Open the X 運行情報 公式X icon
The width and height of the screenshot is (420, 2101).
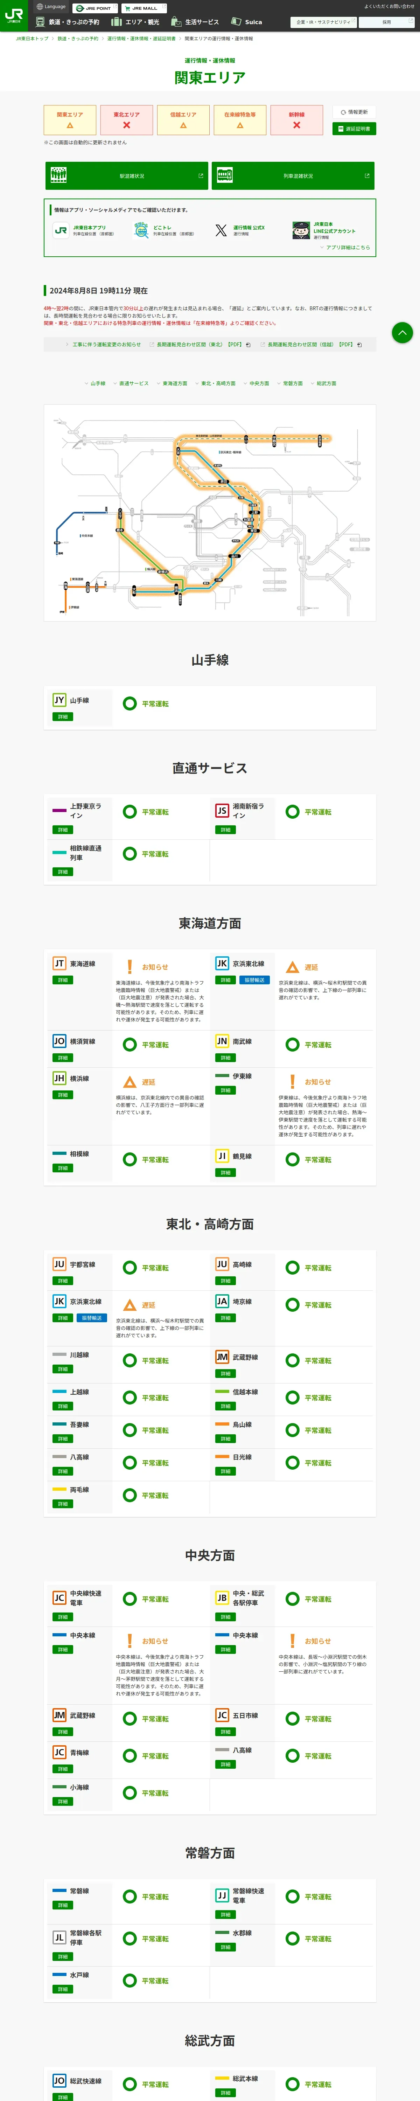coord(221,231)
